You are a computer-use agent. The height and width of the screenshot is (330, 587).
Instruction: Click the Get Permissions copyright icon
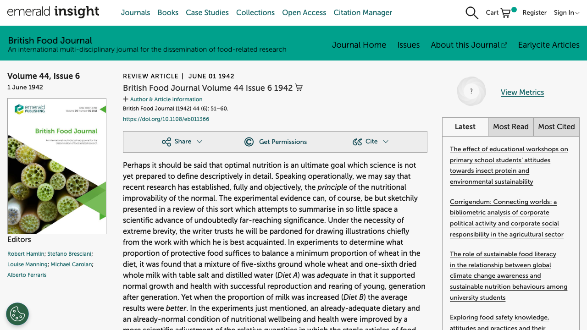click(x=249, y=142)
